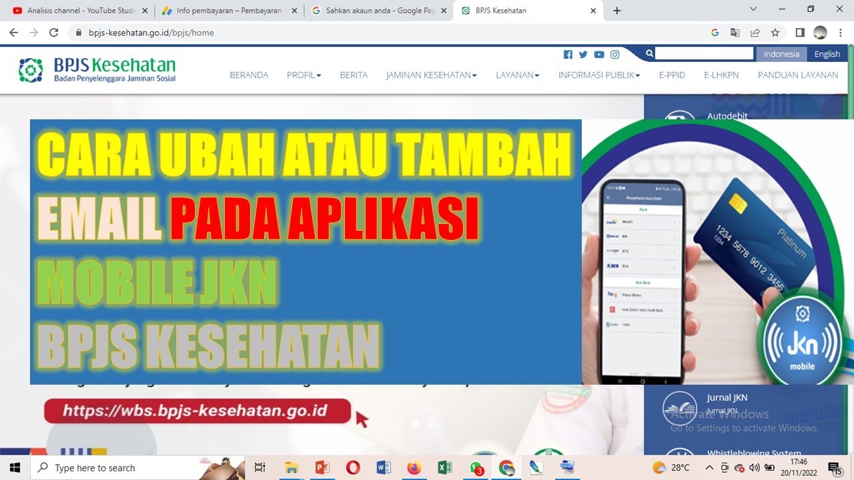
Task: Open Task View on the taskbar
Action: point(261,467)
